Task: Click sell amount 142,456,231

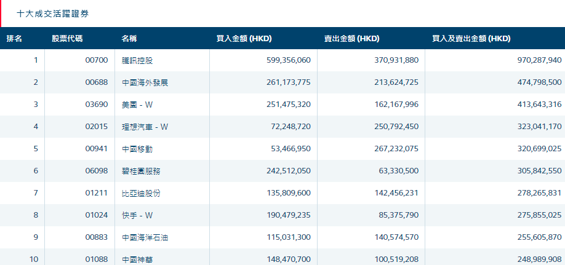Action: (x=397, y=193)
